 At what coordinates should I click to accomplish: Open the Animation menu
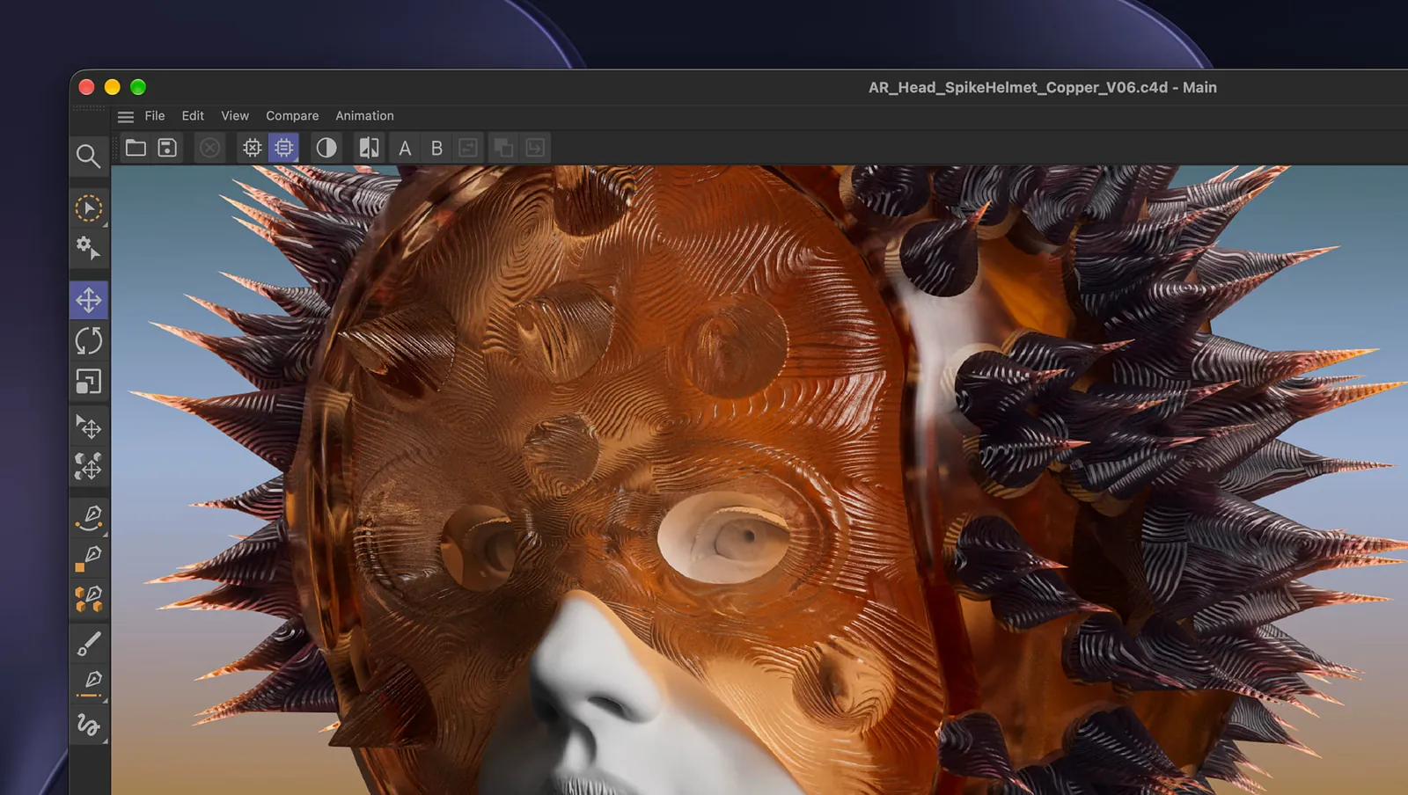[x=364, y=116]
